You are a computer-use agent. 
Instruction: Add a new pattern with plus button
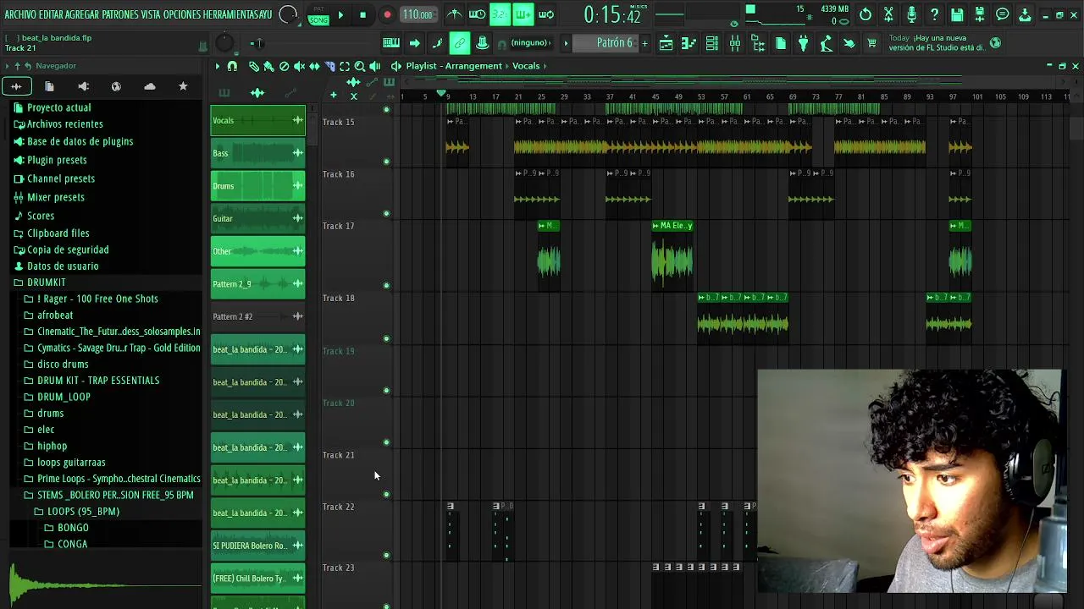tap(644, 43)
